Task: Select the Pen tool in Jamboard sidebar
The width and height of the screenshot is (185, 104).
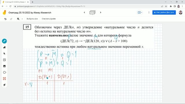Action: pyautogui.click(x=4, y=41)
